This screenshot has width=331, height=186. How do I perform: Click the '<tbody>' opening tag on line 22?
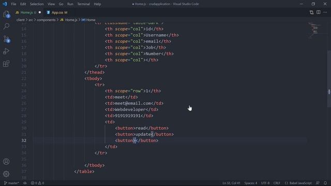(x=93, y=79)
